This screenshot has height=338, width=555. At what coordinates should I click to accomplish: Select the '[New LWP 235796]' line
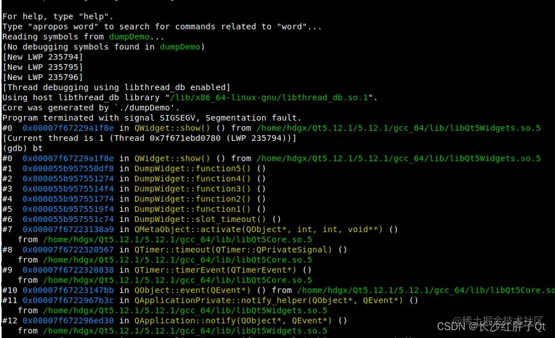43,78
